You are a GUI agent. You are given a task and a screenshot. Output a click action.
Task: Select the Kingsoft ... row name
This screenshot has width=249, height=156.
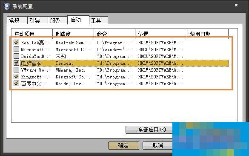(x=36, y=77)
